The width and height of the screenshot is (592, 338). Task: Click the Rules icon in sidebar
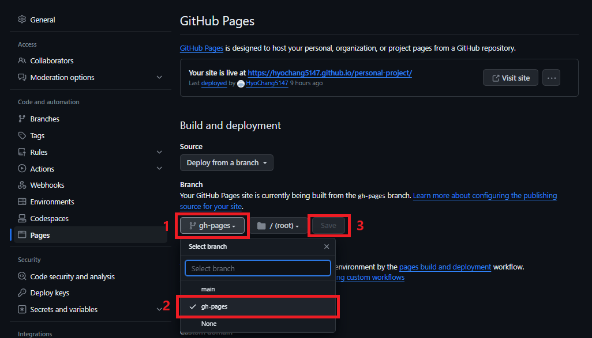(22, 152)
